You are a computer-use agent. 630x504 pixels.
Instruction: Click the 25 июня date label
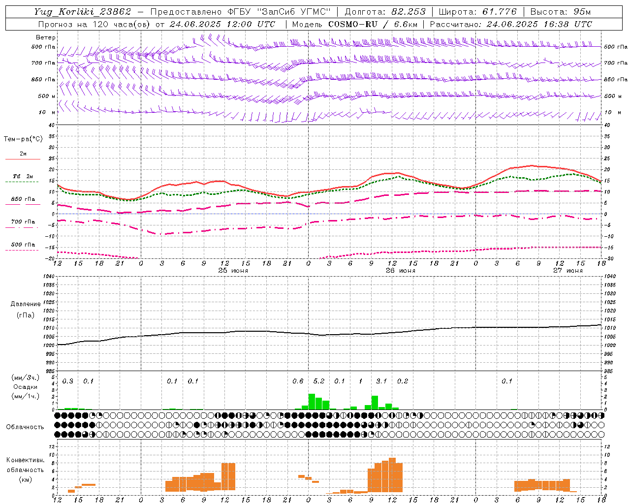coord(233,271)
